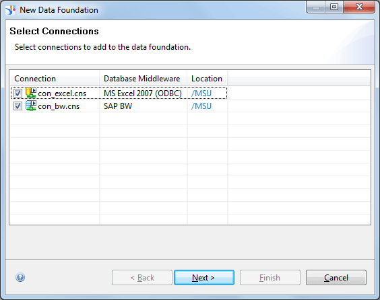The height and width of the screenshot is (300, 380).
Task: Click /MSU location of con_bw.cns
Action: 201,106
